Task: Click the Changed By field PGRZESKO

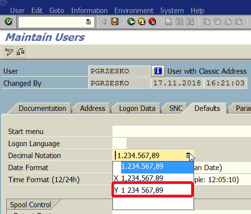Action: point(119,83)
